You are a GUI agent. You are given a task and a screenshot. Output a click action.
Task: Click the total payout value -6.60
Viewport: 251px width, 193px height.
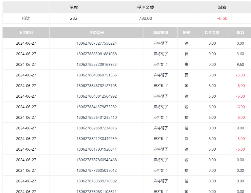[222, 18]
